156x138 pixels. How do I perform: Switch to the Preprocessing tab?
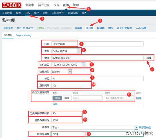23,35
